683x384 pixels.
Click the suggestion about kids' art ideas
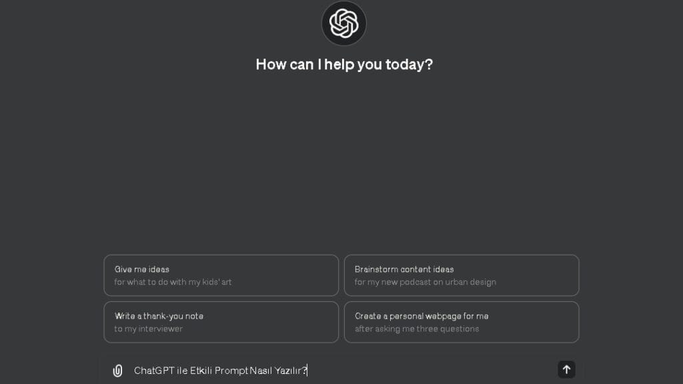point(221,275)
